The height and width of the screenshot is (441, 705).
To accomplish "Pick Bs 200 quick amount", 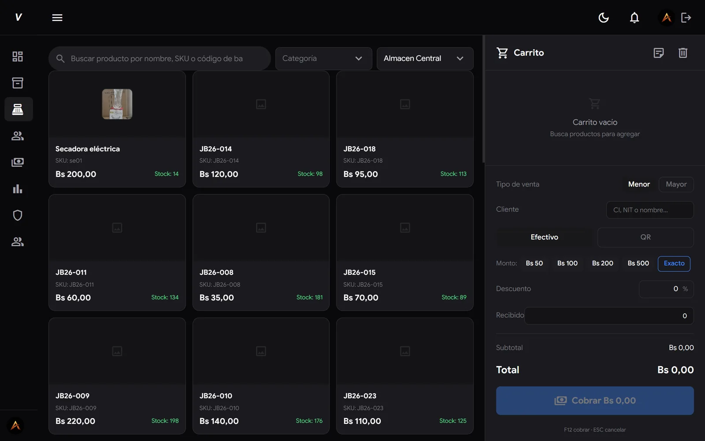I will click(603, 263).
